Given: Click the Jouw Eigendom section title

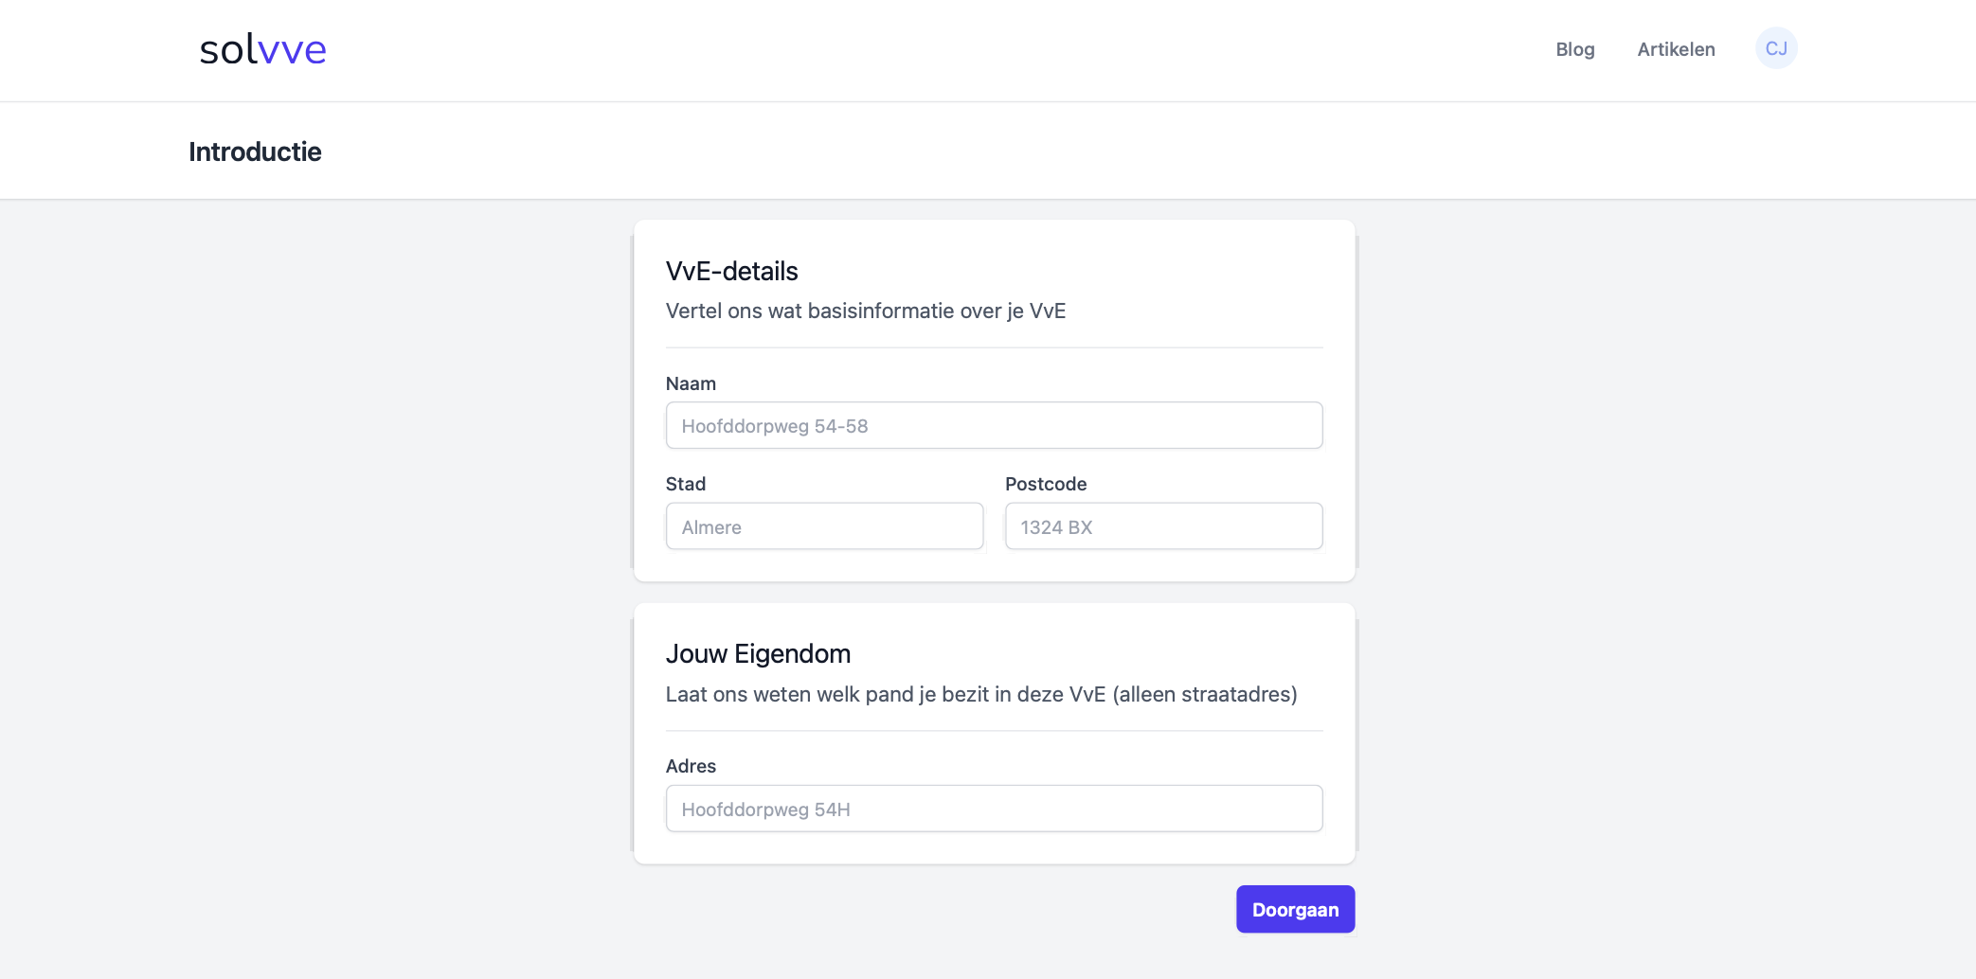Looking at the screenshot, I should coord(758,654).
